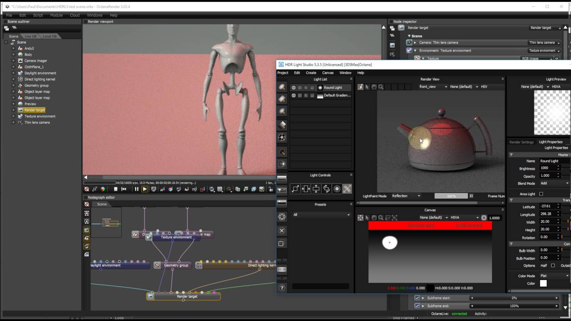Click the white Color swatch
This screenshot has height=321, width=571.
543,284
